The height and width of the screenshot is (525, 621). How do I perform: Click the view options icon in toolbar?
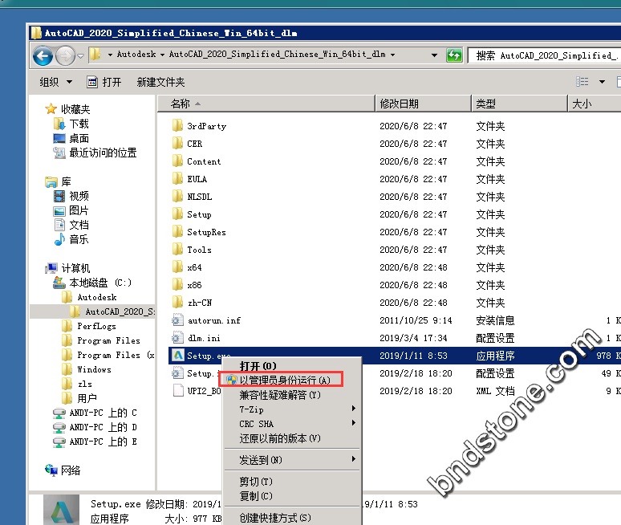(583, 82)
